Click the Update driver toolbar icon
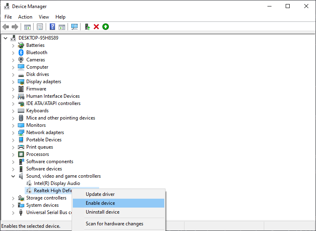The height and width of the screenshot is (231, 316). (x=87, y=27)
